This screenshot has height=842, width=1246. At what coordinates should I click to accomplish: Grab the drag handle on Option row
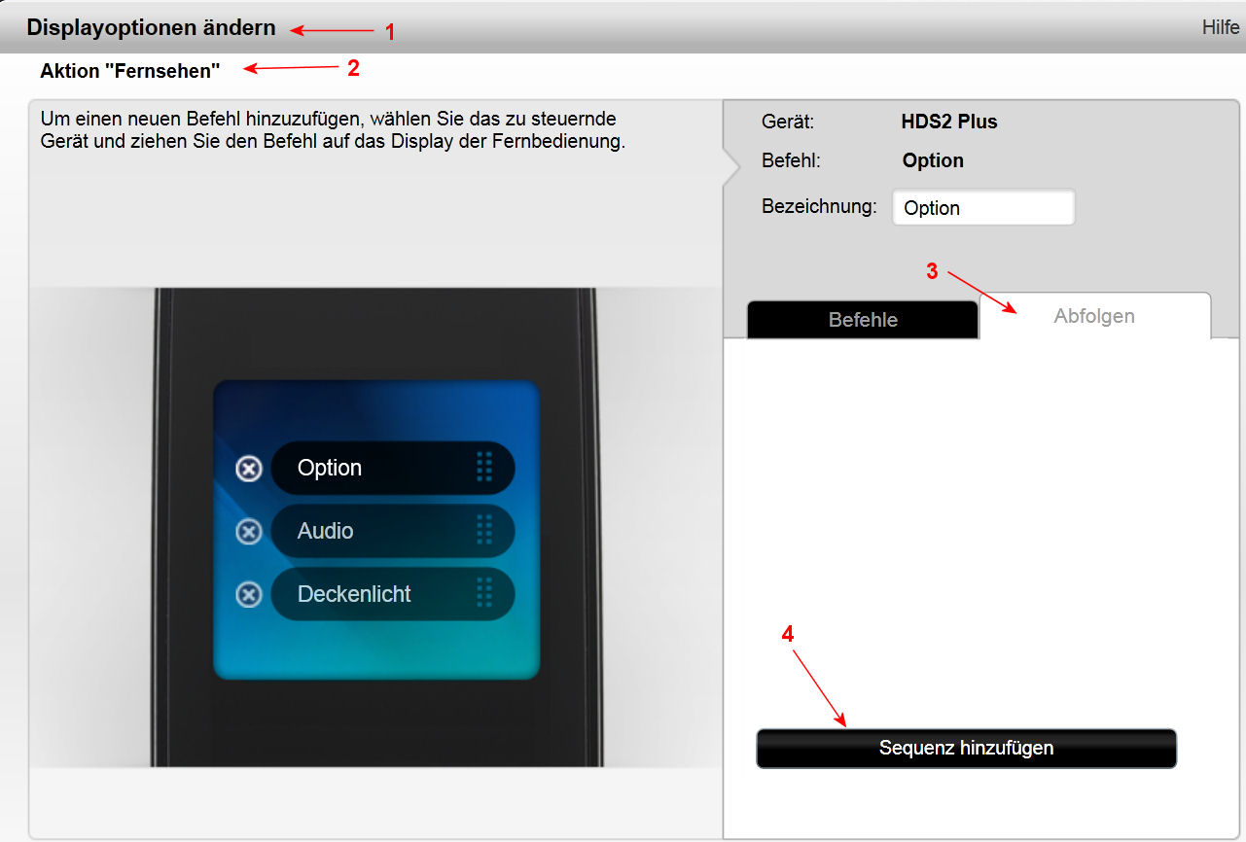[484, 468]
